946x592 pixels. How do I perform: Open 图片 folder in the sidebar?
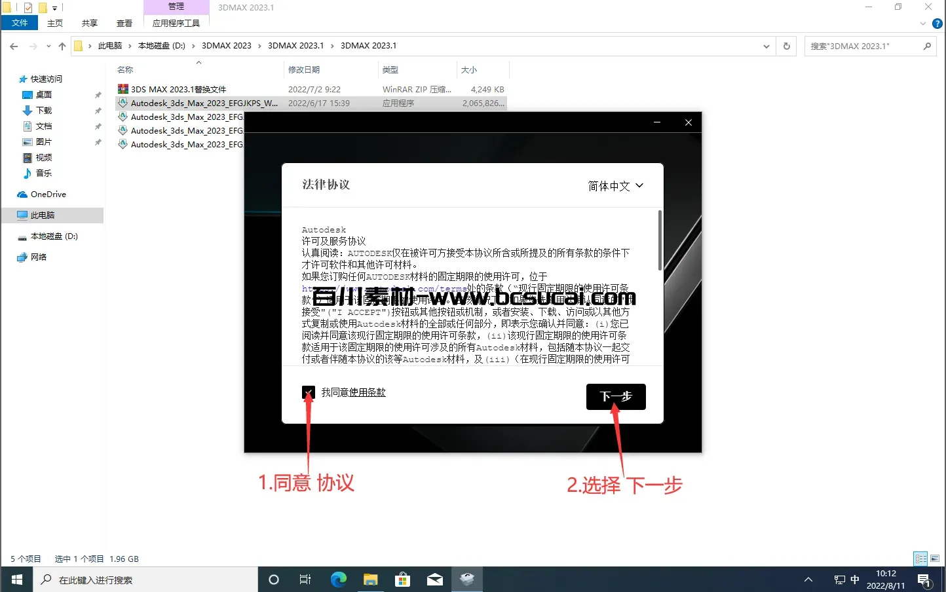pos(44,141)
